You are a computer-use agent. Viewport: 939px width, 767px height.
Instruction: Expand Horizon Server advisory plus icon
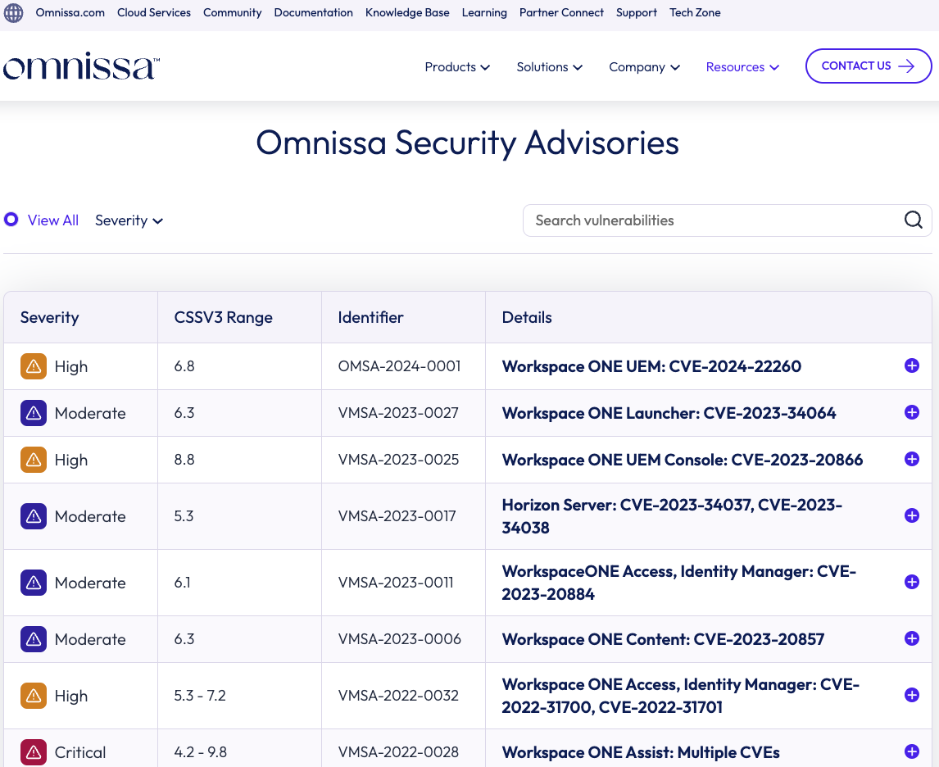911,515
